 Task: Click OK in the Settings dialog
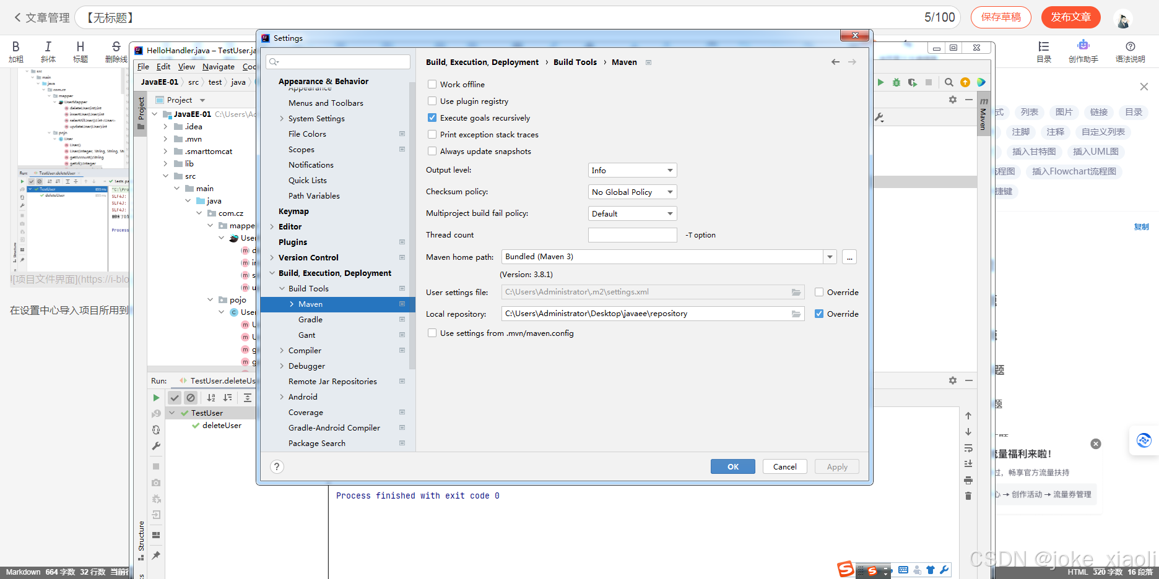pos(733,466)
